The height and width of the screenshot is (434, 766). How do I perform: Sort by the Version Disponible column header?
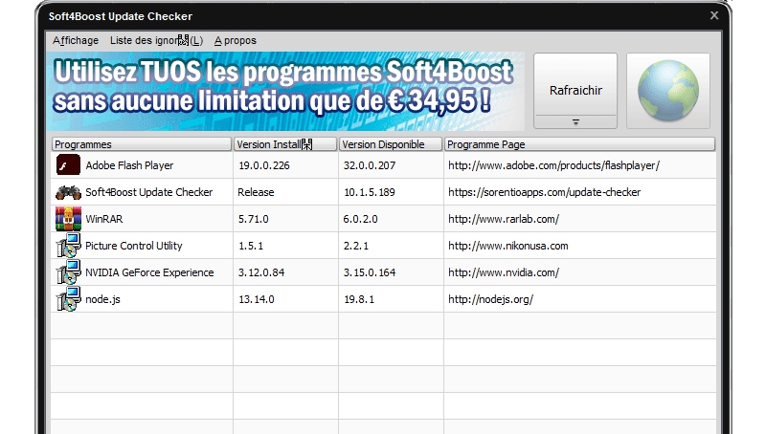[391, 144]
